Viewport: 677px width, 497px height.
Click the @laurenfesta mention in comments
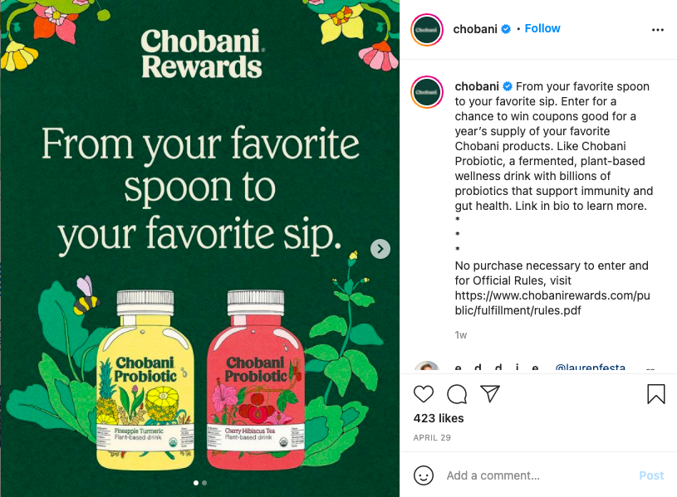(591, 368)
